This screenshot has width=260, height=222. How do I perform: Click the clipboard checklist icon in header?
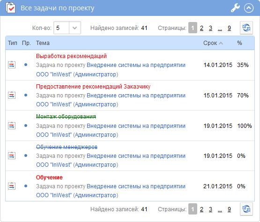coord(11,7)
